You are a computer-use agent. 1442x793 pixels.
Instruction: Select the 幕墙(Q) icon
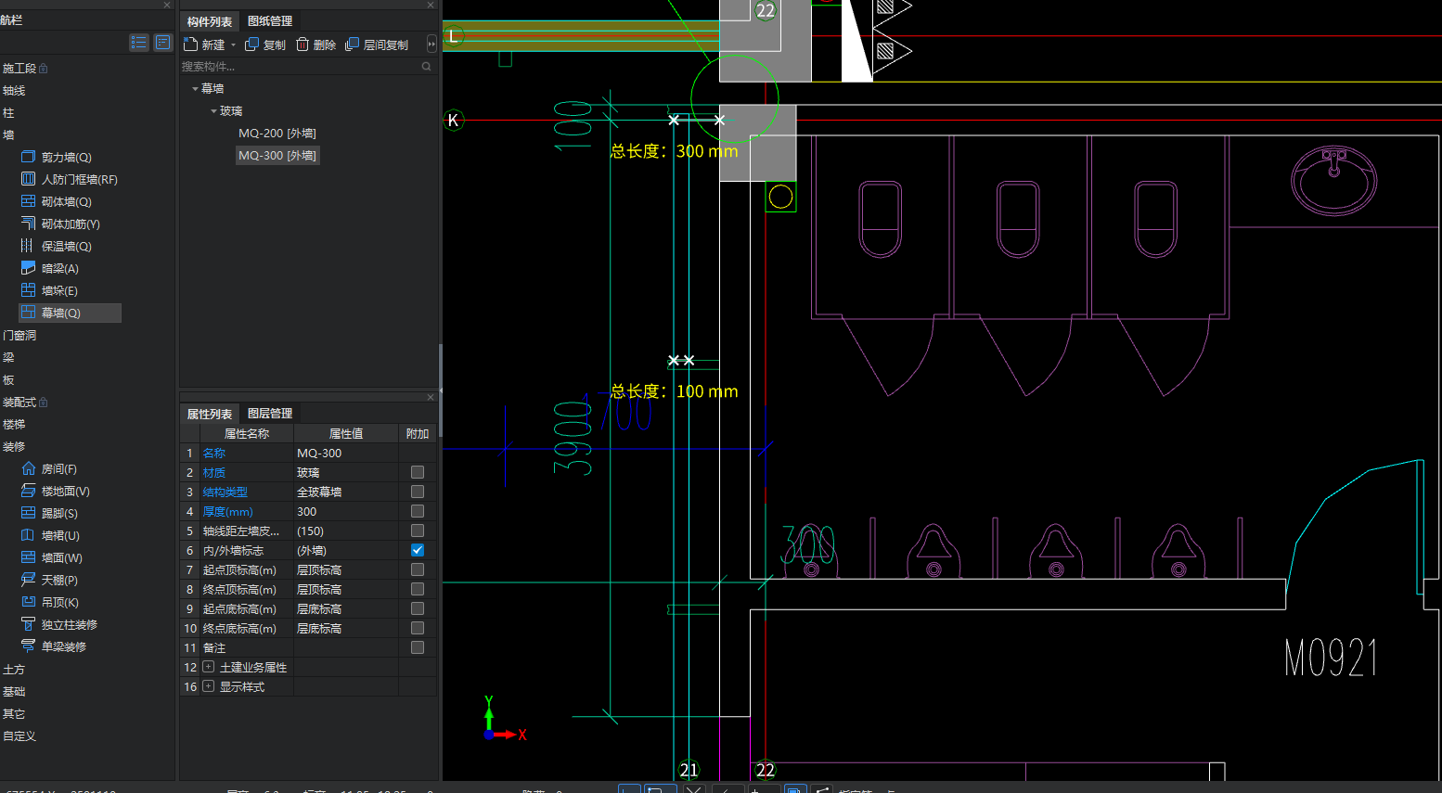click(28, 313)
